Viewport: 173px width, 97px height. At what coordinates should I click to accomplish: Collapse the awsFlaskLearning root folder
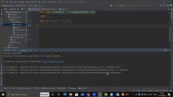pos(4,12)
